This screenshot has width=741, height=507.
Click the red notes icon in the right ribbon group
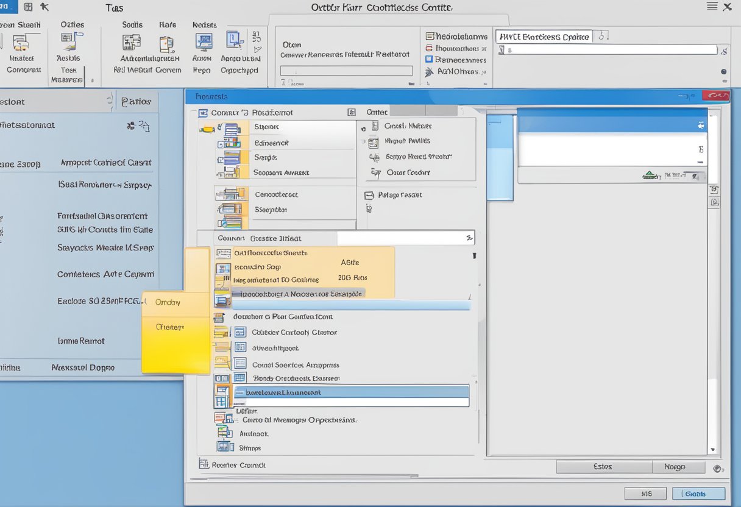428,48
